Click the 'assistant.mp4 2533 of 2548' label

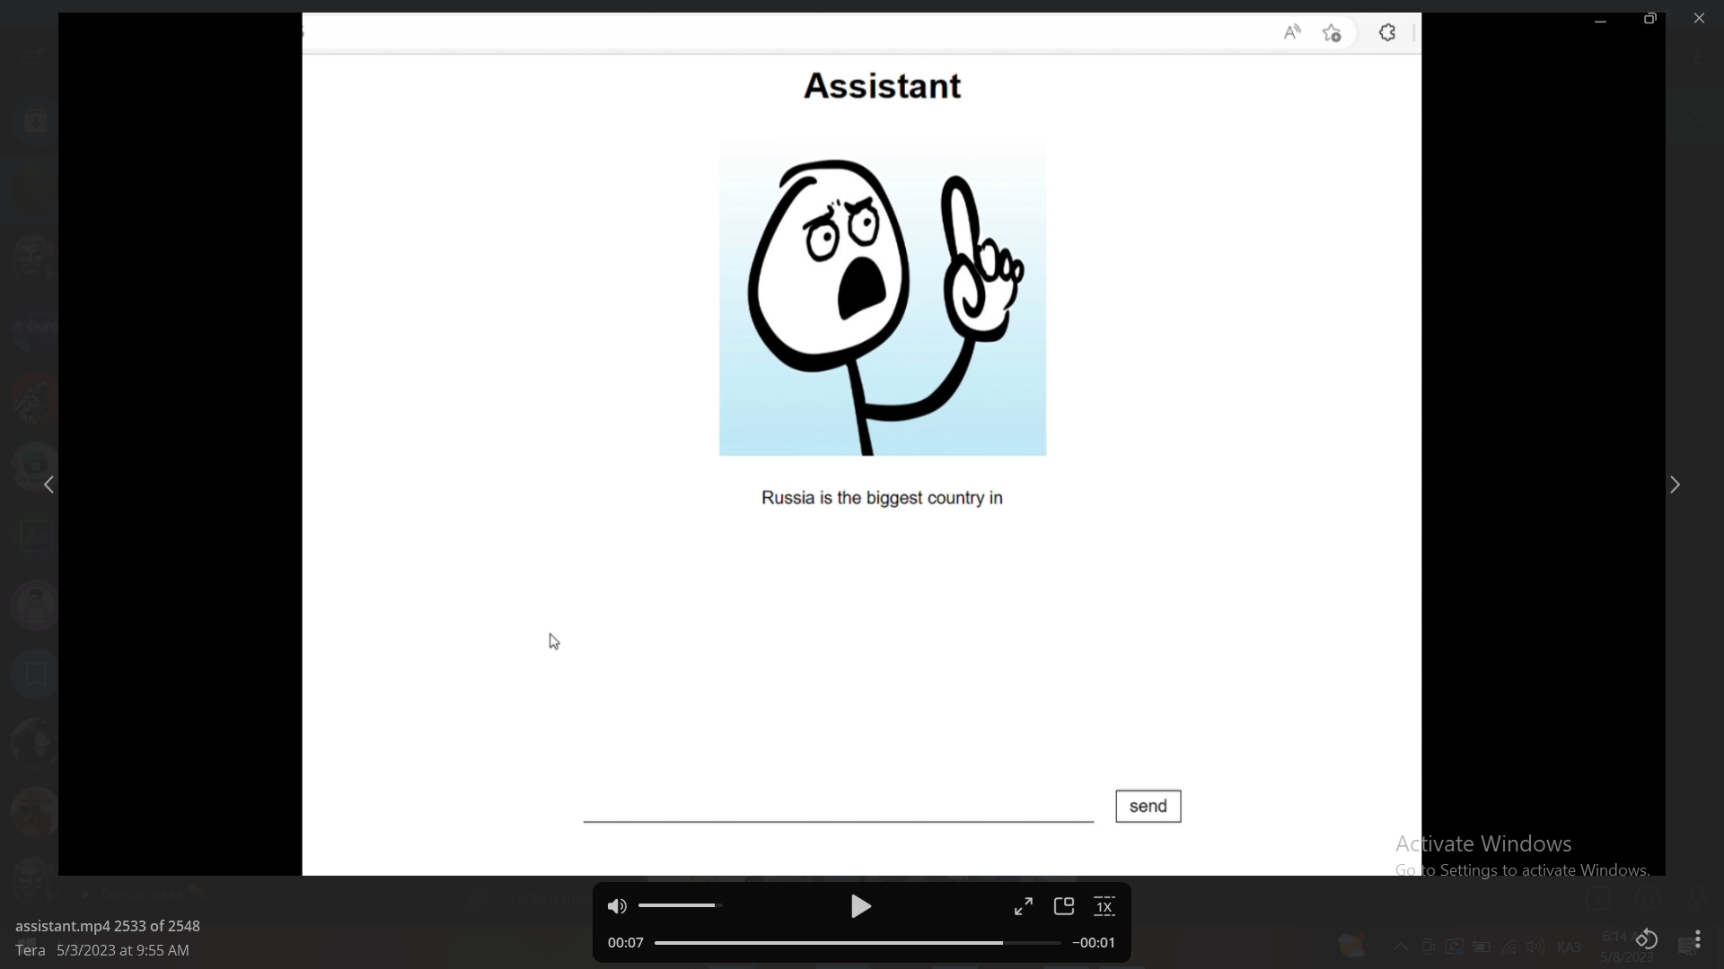coord(108,926)
